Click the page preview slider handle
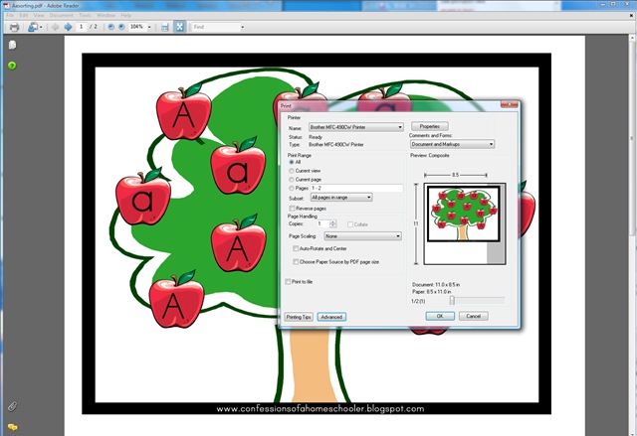The height and width of the screenshot is (436, 637). pyautogui.click(x=452, y=300)
